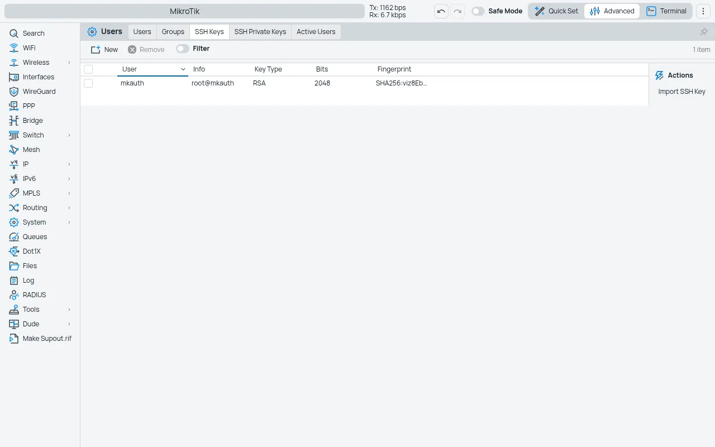Toggle the Safe Mode switch
Viewport: 715px width, 447px height.
click(x=478, y=11)
